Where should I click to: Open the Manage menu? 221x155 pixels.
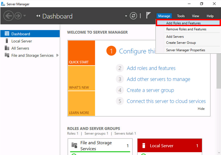coord(164,16)
